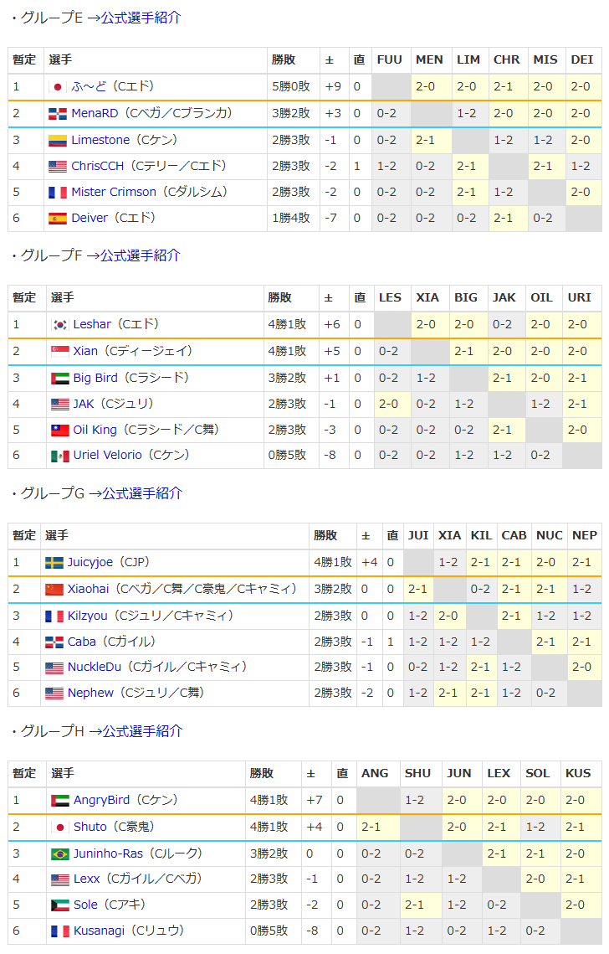Open the Limestone player link

(x=100, y=140)
